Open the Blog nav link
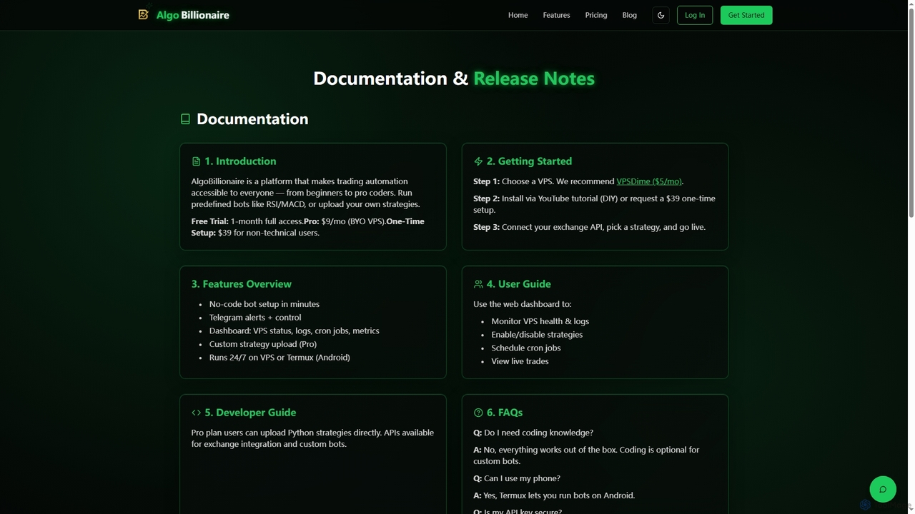Image resolution: width=915 pixels, height=514 pixels. click(630, 15)
